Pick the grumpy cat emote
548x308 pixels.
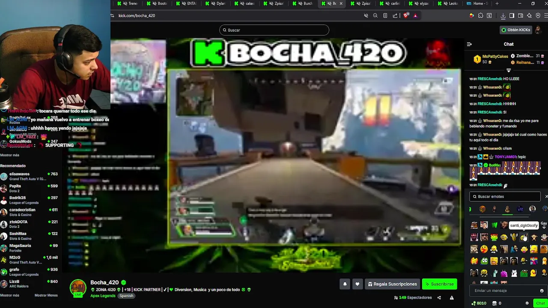tap(474, 249)
